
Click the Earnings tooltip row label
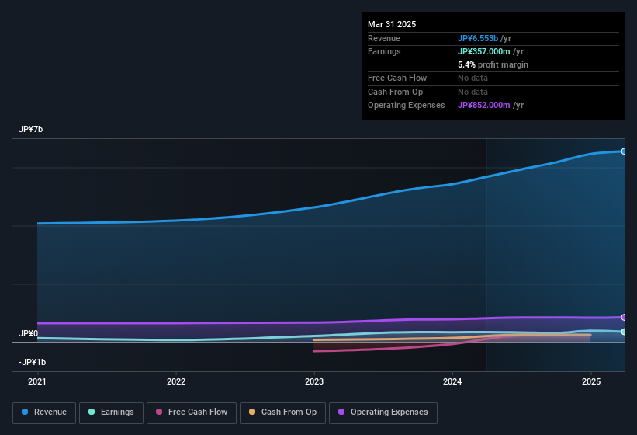tap(384, 51)
